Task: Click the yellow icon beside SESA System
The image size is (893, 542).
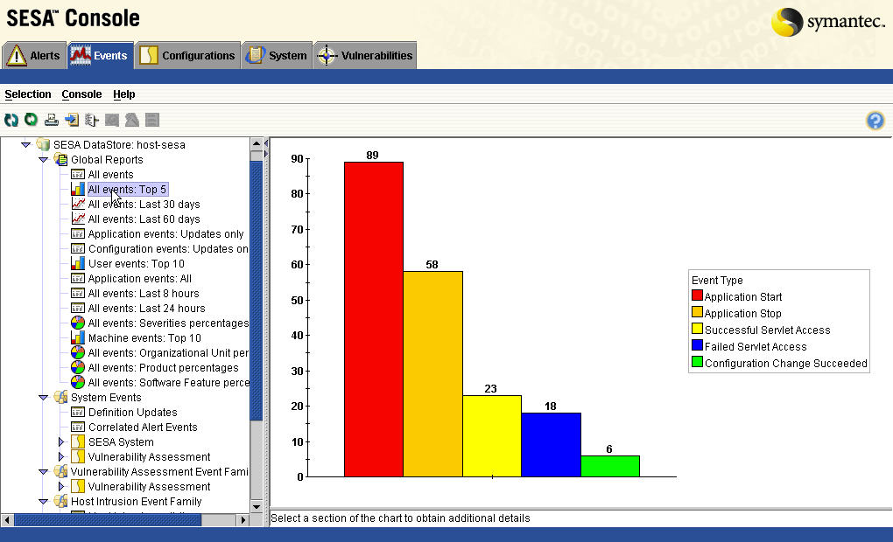Action: [78, 441]
